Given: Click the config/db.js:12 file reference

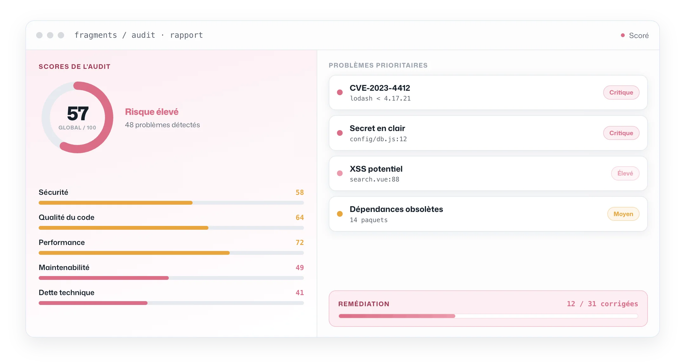Looking at the screenshot, I should click(x=378, y=139).
